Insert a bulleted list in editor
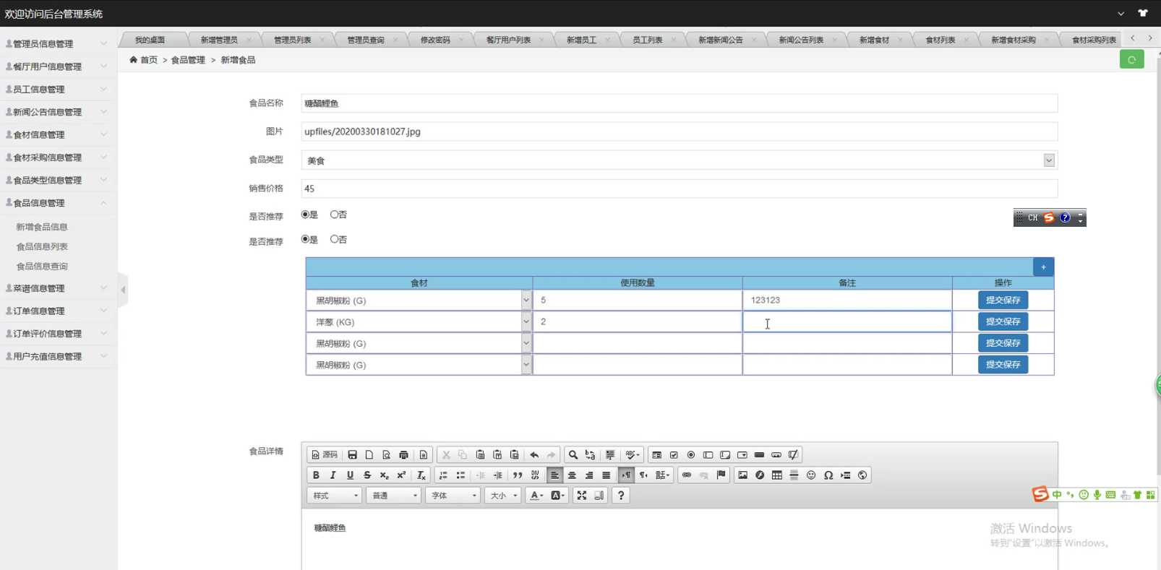This screenshot has width=1161, height=570. pos(460,475)
